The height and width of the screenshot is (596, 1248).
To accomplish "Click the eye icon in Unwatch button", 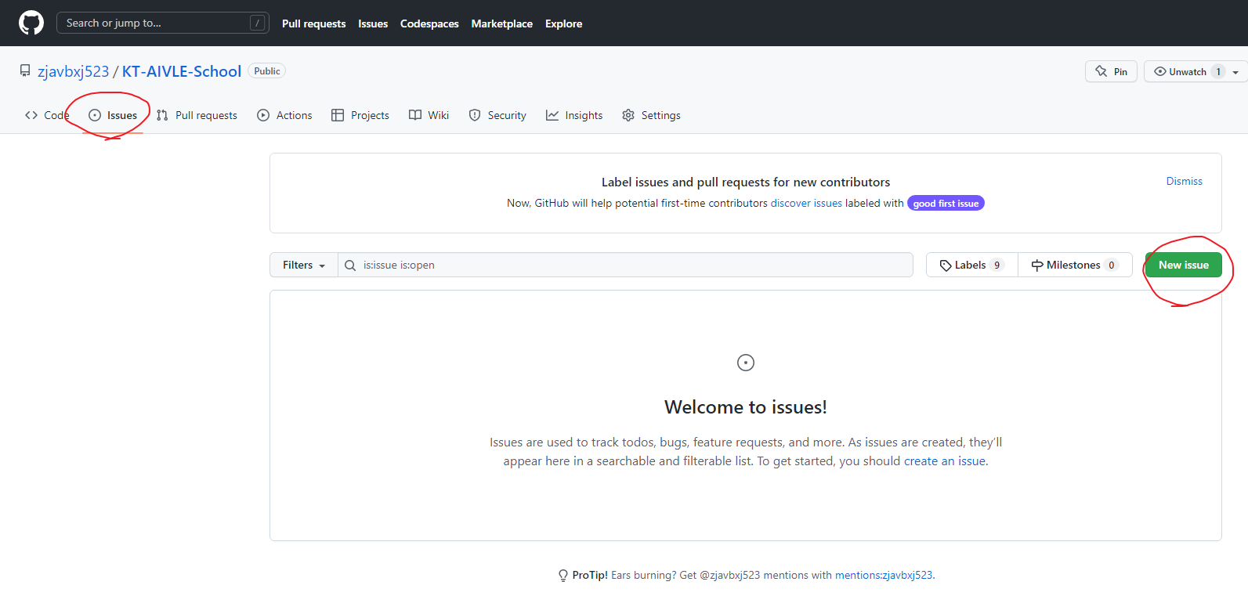I will pos(1160,71).
